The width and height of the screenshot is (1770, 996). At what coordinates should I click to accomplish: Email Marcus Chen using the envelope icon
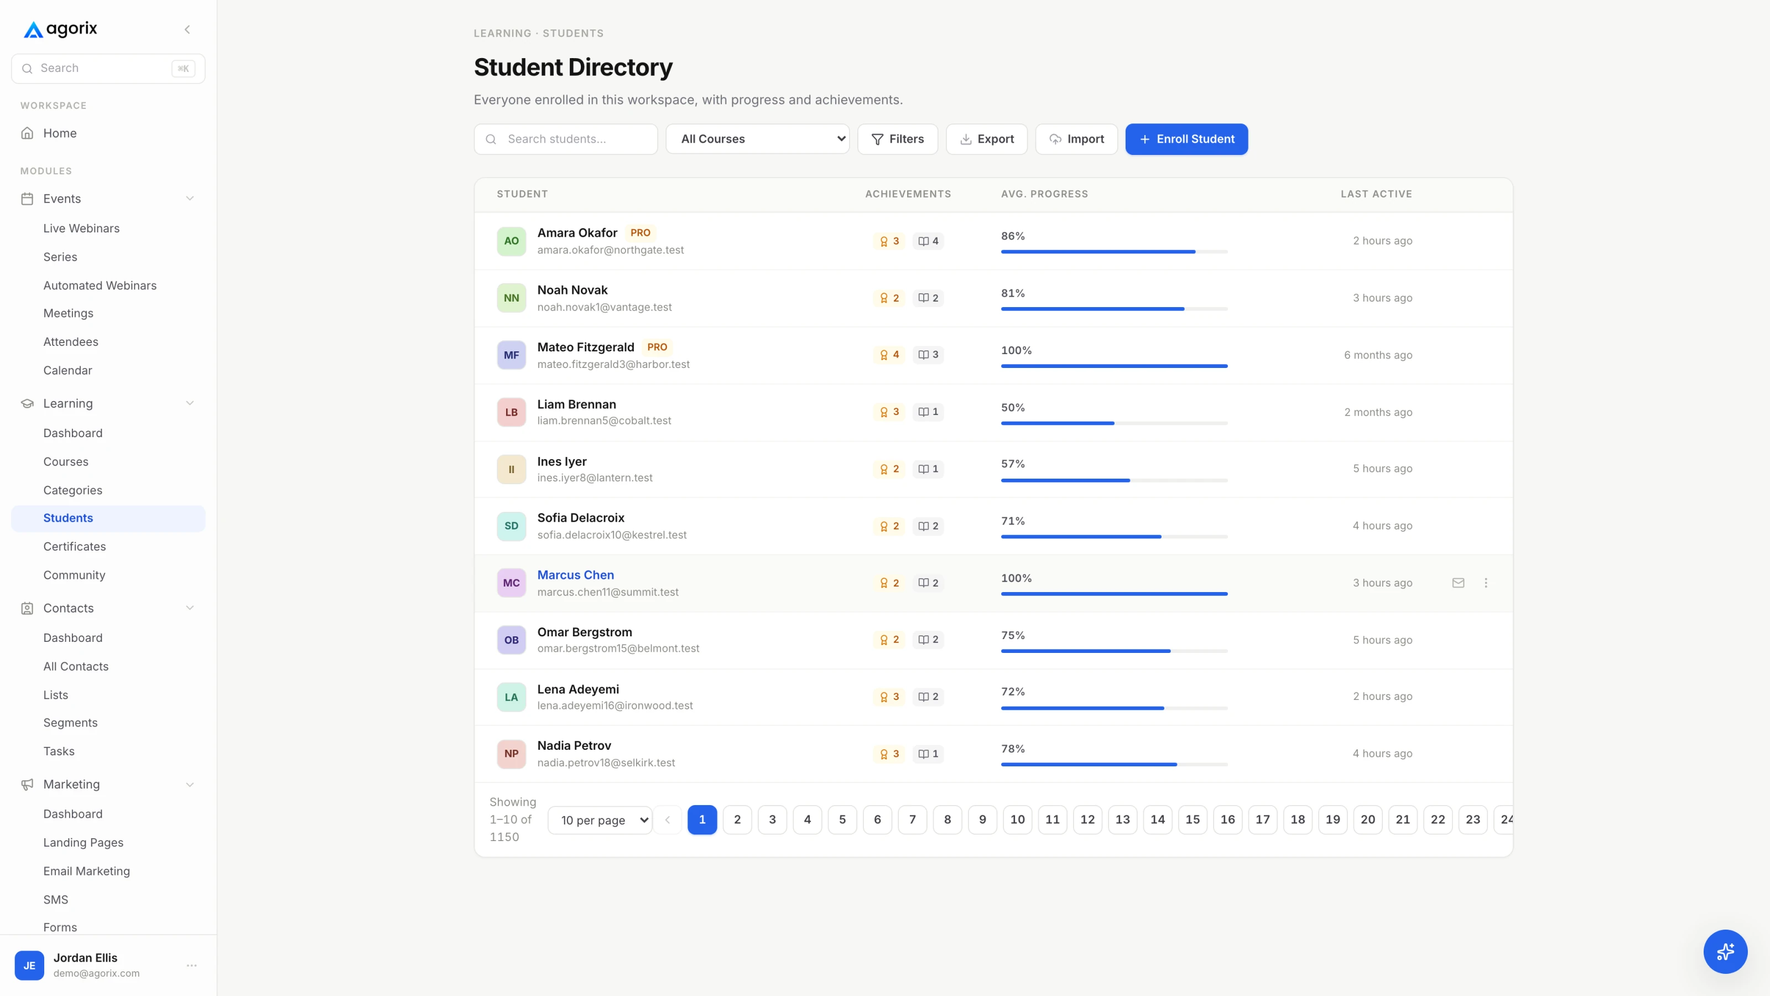point(1458,583)
